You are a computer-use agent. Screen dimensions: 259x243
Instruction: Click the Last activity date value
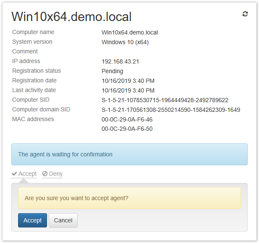pyautogui.click(x=128, y=90)
